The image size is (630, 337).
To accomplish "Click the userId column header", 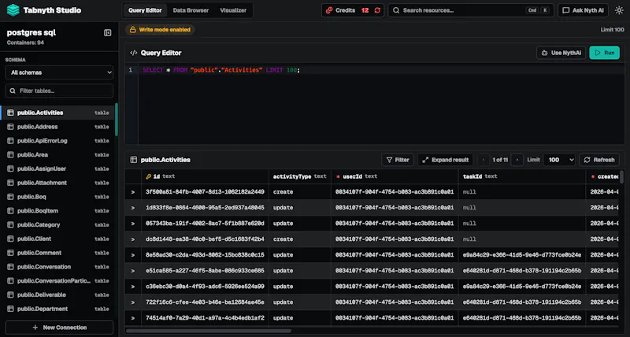I will (395, 176).
